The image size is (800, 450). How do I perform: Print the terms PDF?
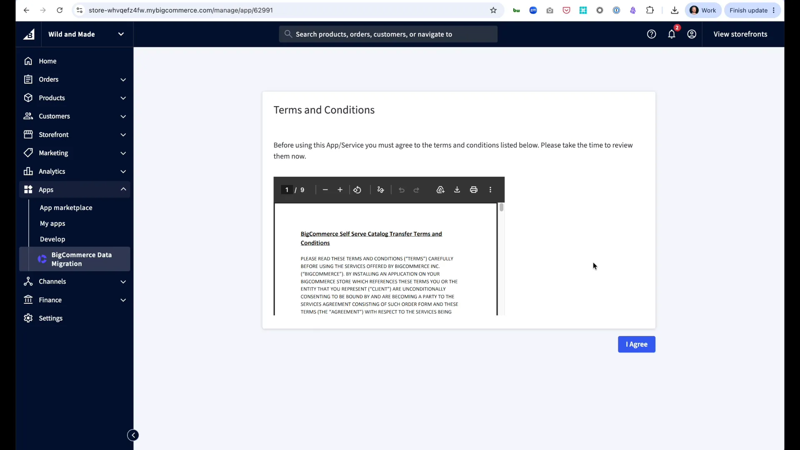point(474,190)
